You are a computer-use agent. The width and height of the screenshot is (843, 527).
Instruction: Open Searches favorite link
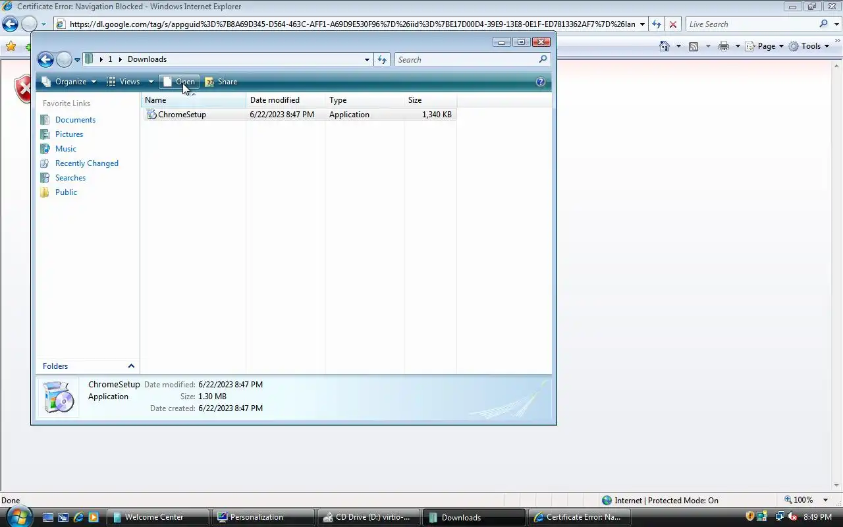70,178
